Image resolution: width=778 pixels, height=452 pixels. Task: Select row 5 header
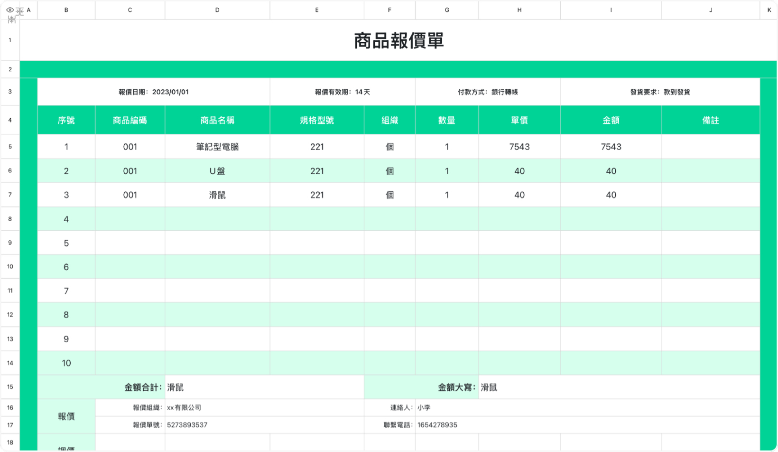10,147
